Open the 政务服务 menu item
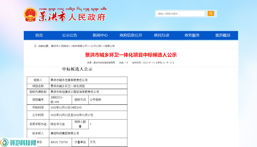 192,35
